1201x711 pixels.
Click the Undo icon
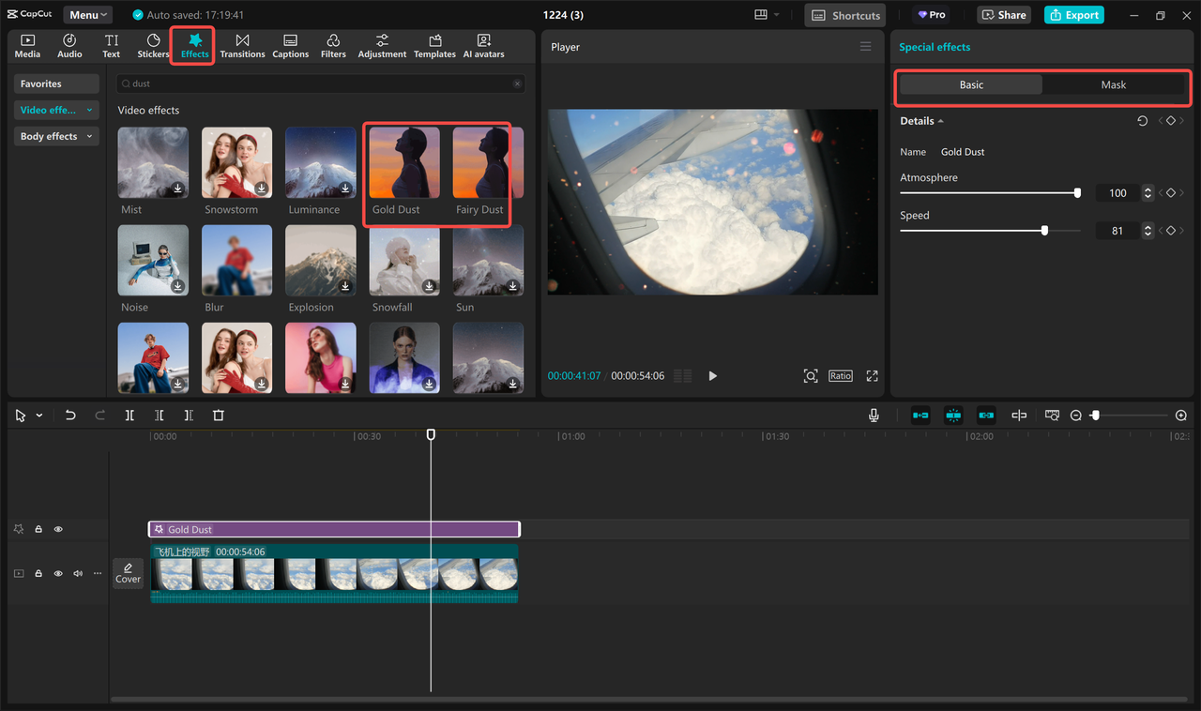point(70,415)
